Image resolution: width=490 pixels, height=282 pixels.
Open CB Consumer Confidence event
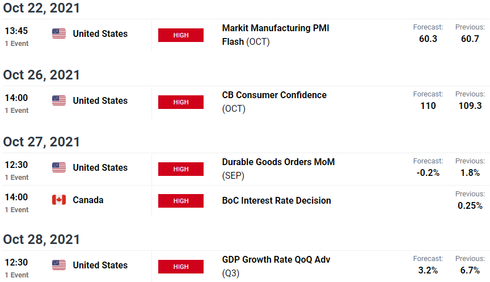pos(274,102)
